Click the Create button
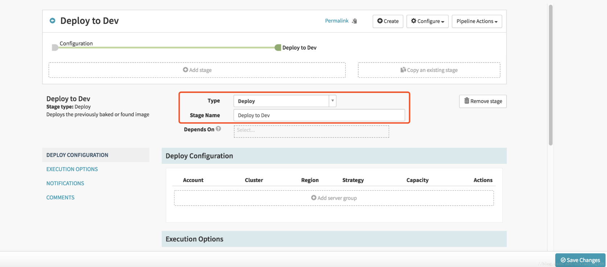Screen dimensions: 607x267 pyautogui.click(x=388, y=21)
